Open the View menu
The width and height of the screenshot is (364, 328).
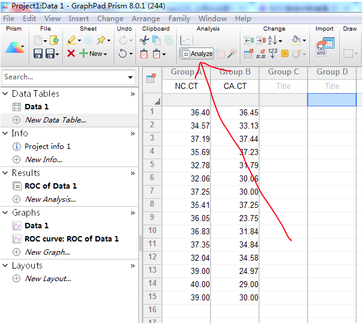coord(53,19)
